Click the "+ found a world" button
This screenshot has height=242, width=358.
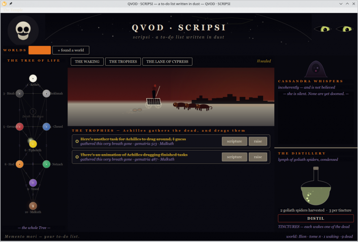71,50
